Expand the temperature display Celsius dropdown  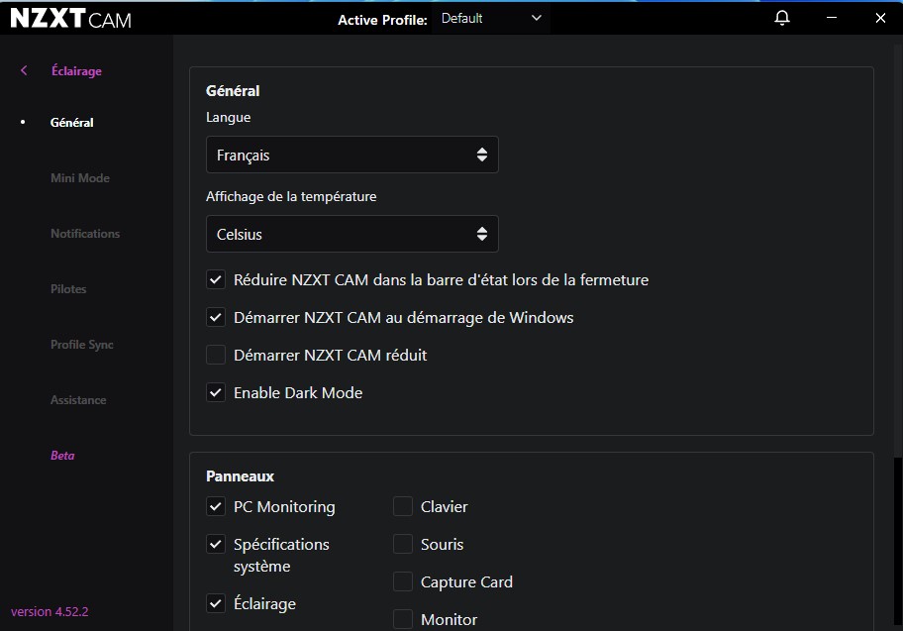pyautogui.click(x=351, y=235)
